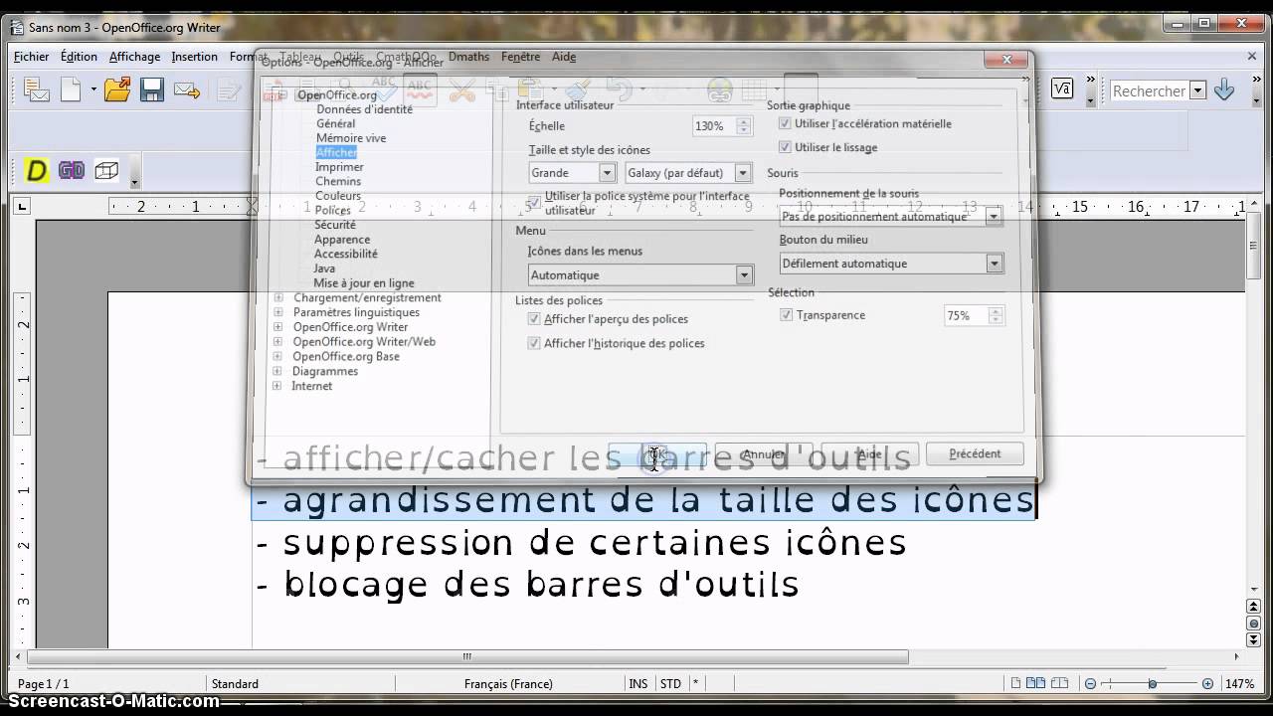Select Mise à jour en ligne in tree
This screenshot has width=1273, height=716.
coord(364,283)
